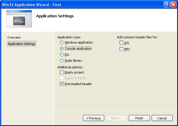Close the Win32 Application Wizard dialog
The height and width of the screenshot is (126, 178).
(x=173, y=4)
